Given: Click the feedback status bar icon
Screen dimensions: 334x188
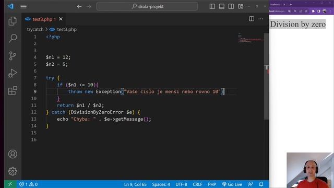Looking at the screenshot, I should 250,184.
